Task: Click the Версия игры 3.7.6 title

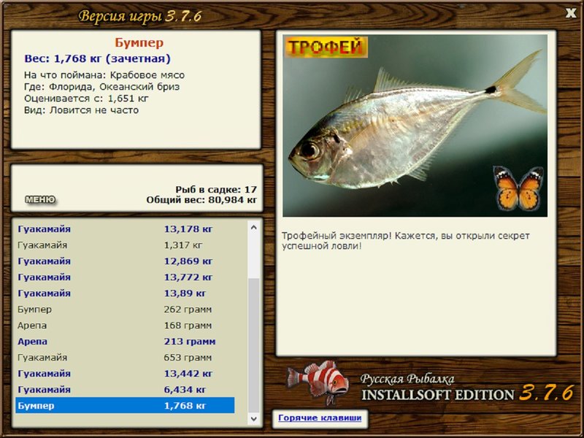Action: coord(140,16)
